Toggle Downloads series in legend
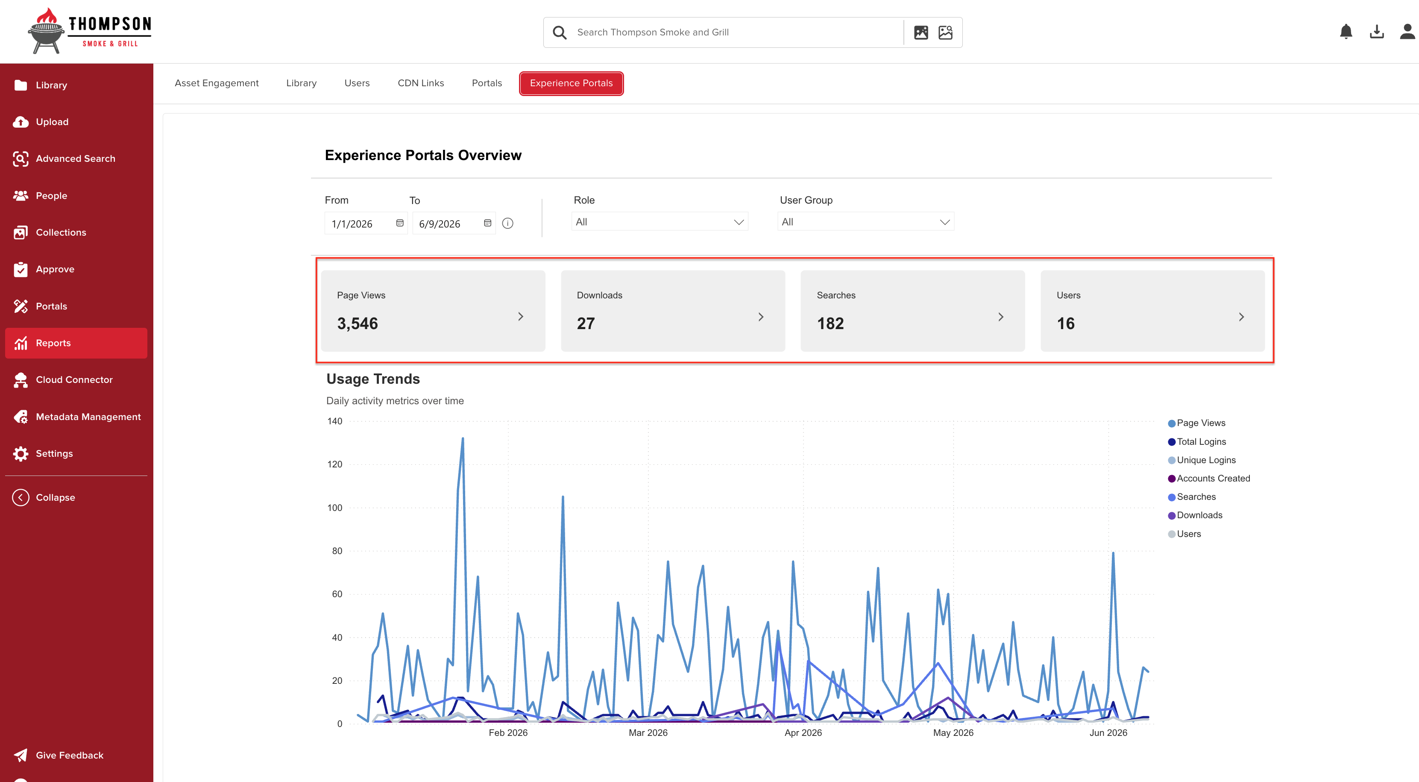This screenshot has width=1419, height=782. point(1195,515)
